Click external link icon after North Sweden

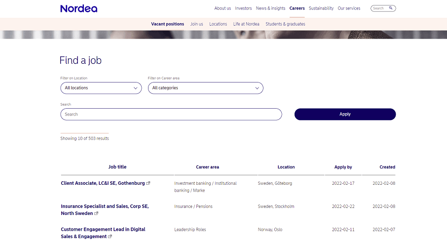coord(96,213)
